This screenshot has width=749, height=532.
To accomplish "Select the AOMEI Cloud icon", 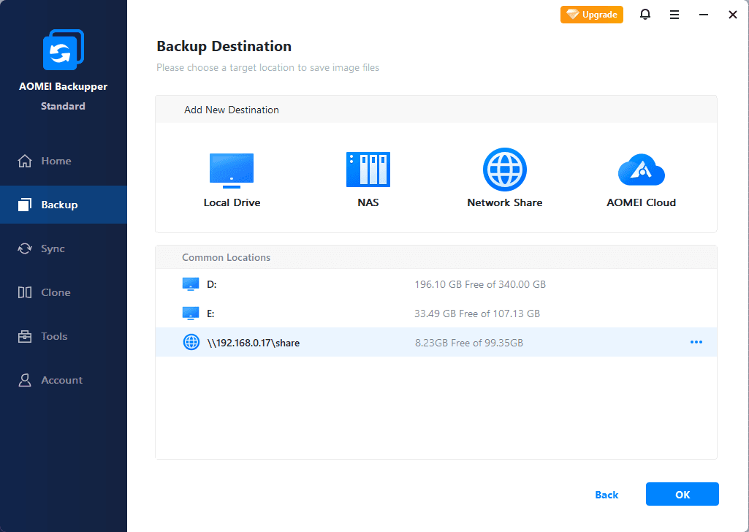I will (641, 170).
